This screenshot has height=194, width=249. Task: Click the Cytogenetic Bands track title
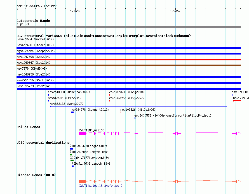point(33,21)
